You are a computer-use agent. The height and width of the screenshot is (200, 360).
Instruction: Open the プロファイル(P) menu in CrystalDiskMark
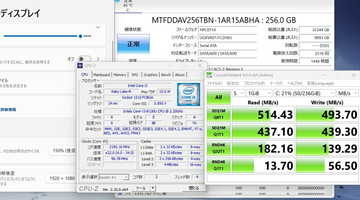pyautogui.click(x=254, y=83)
